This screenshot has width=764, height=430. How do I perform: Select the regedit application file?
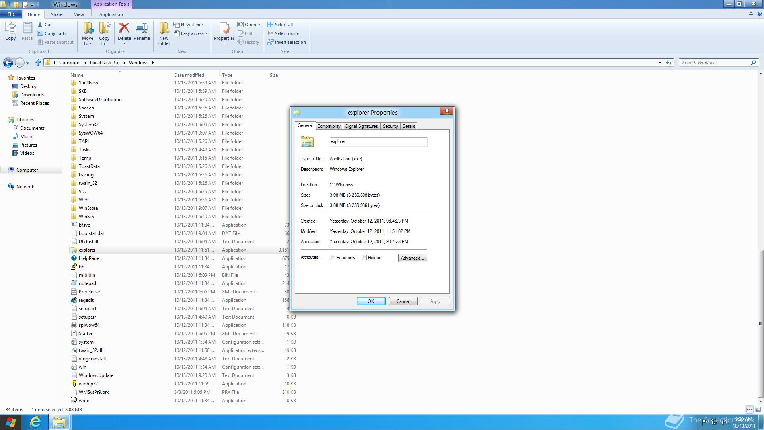[x=86, y=300]
